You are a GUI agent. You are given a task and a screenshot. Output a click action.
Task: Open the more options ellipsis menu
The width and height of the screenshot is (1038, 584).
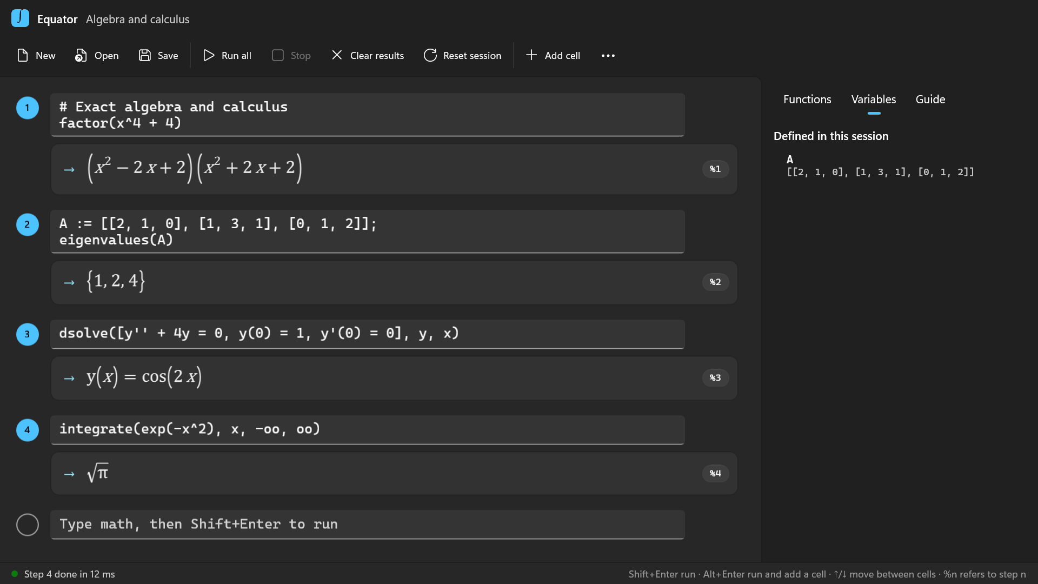coord(608,55)
